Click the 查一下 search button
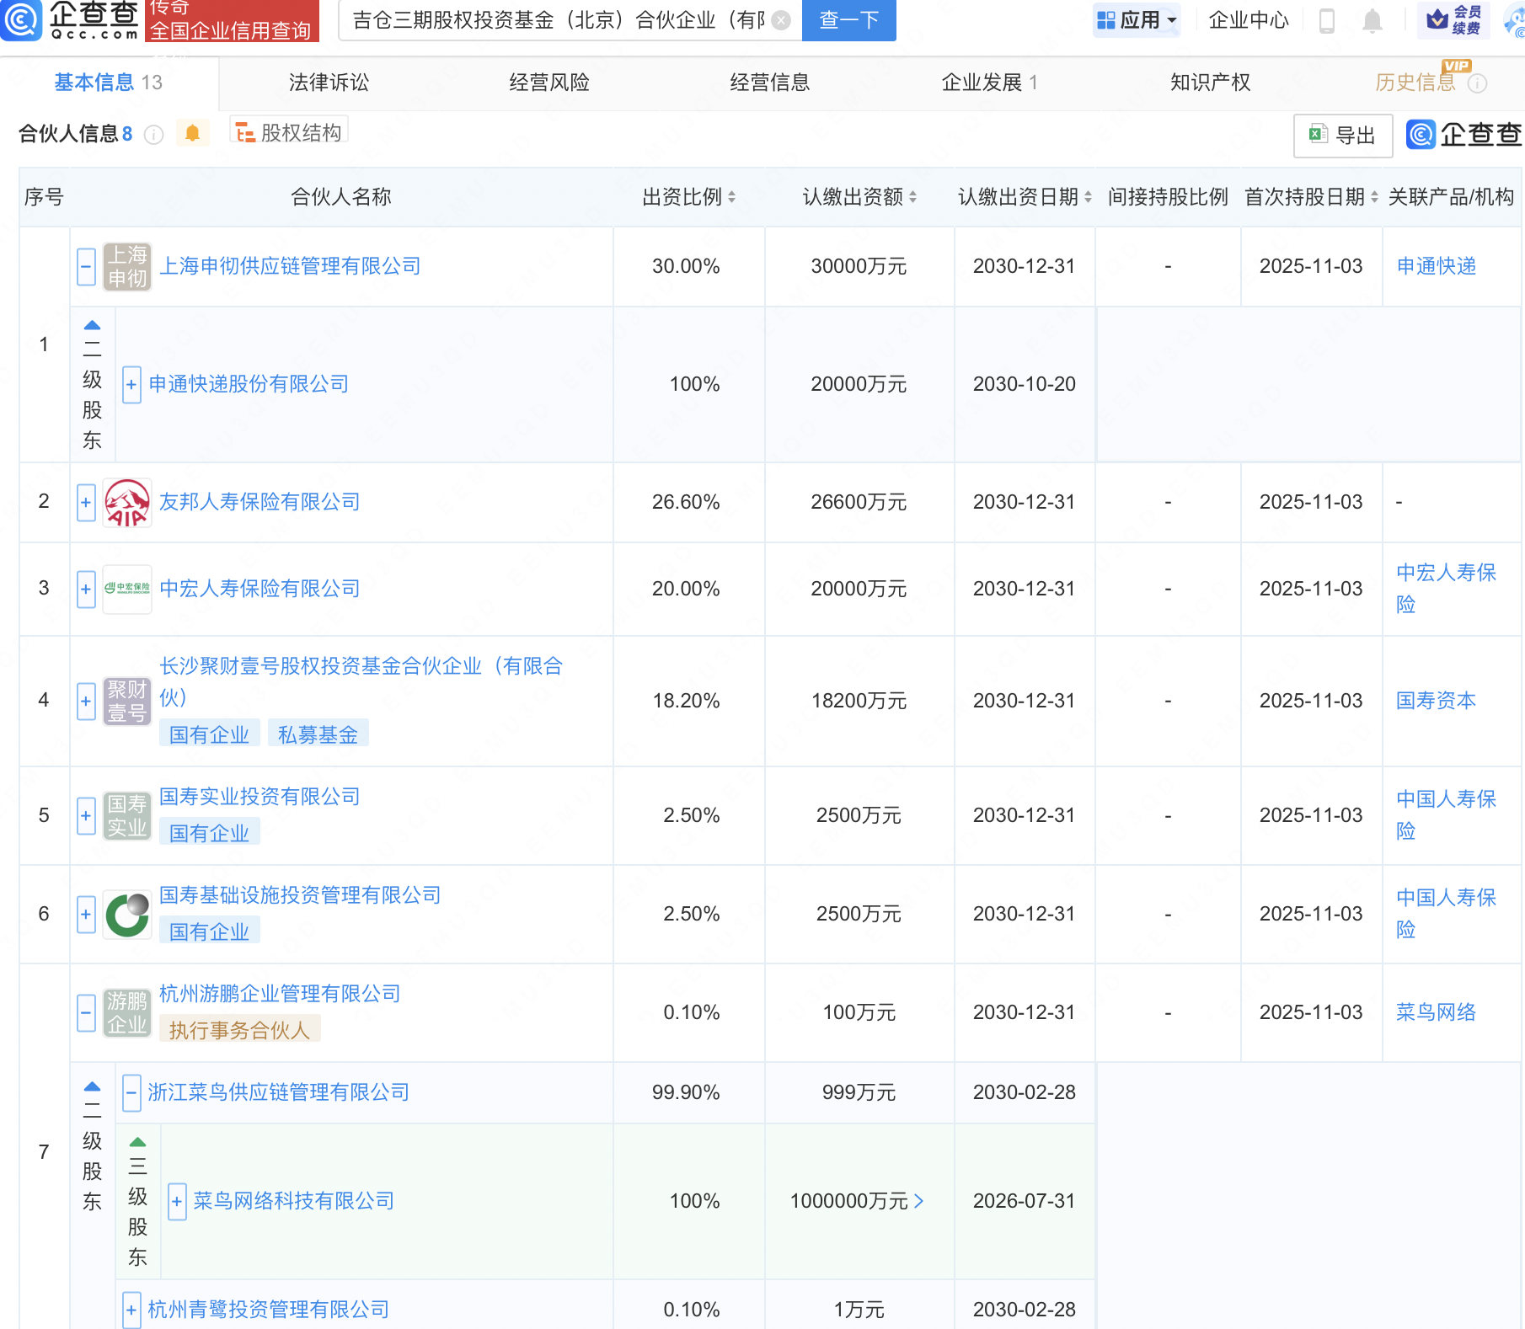 [848, 20]
